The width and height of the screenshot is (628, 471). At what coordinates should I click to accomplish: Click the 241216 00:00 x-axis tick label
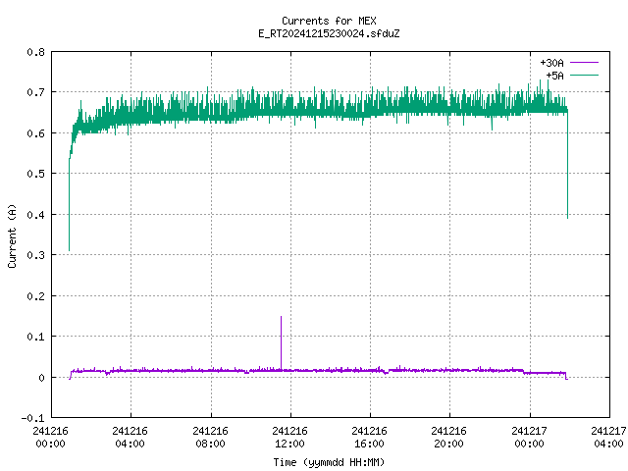(50, 438)
